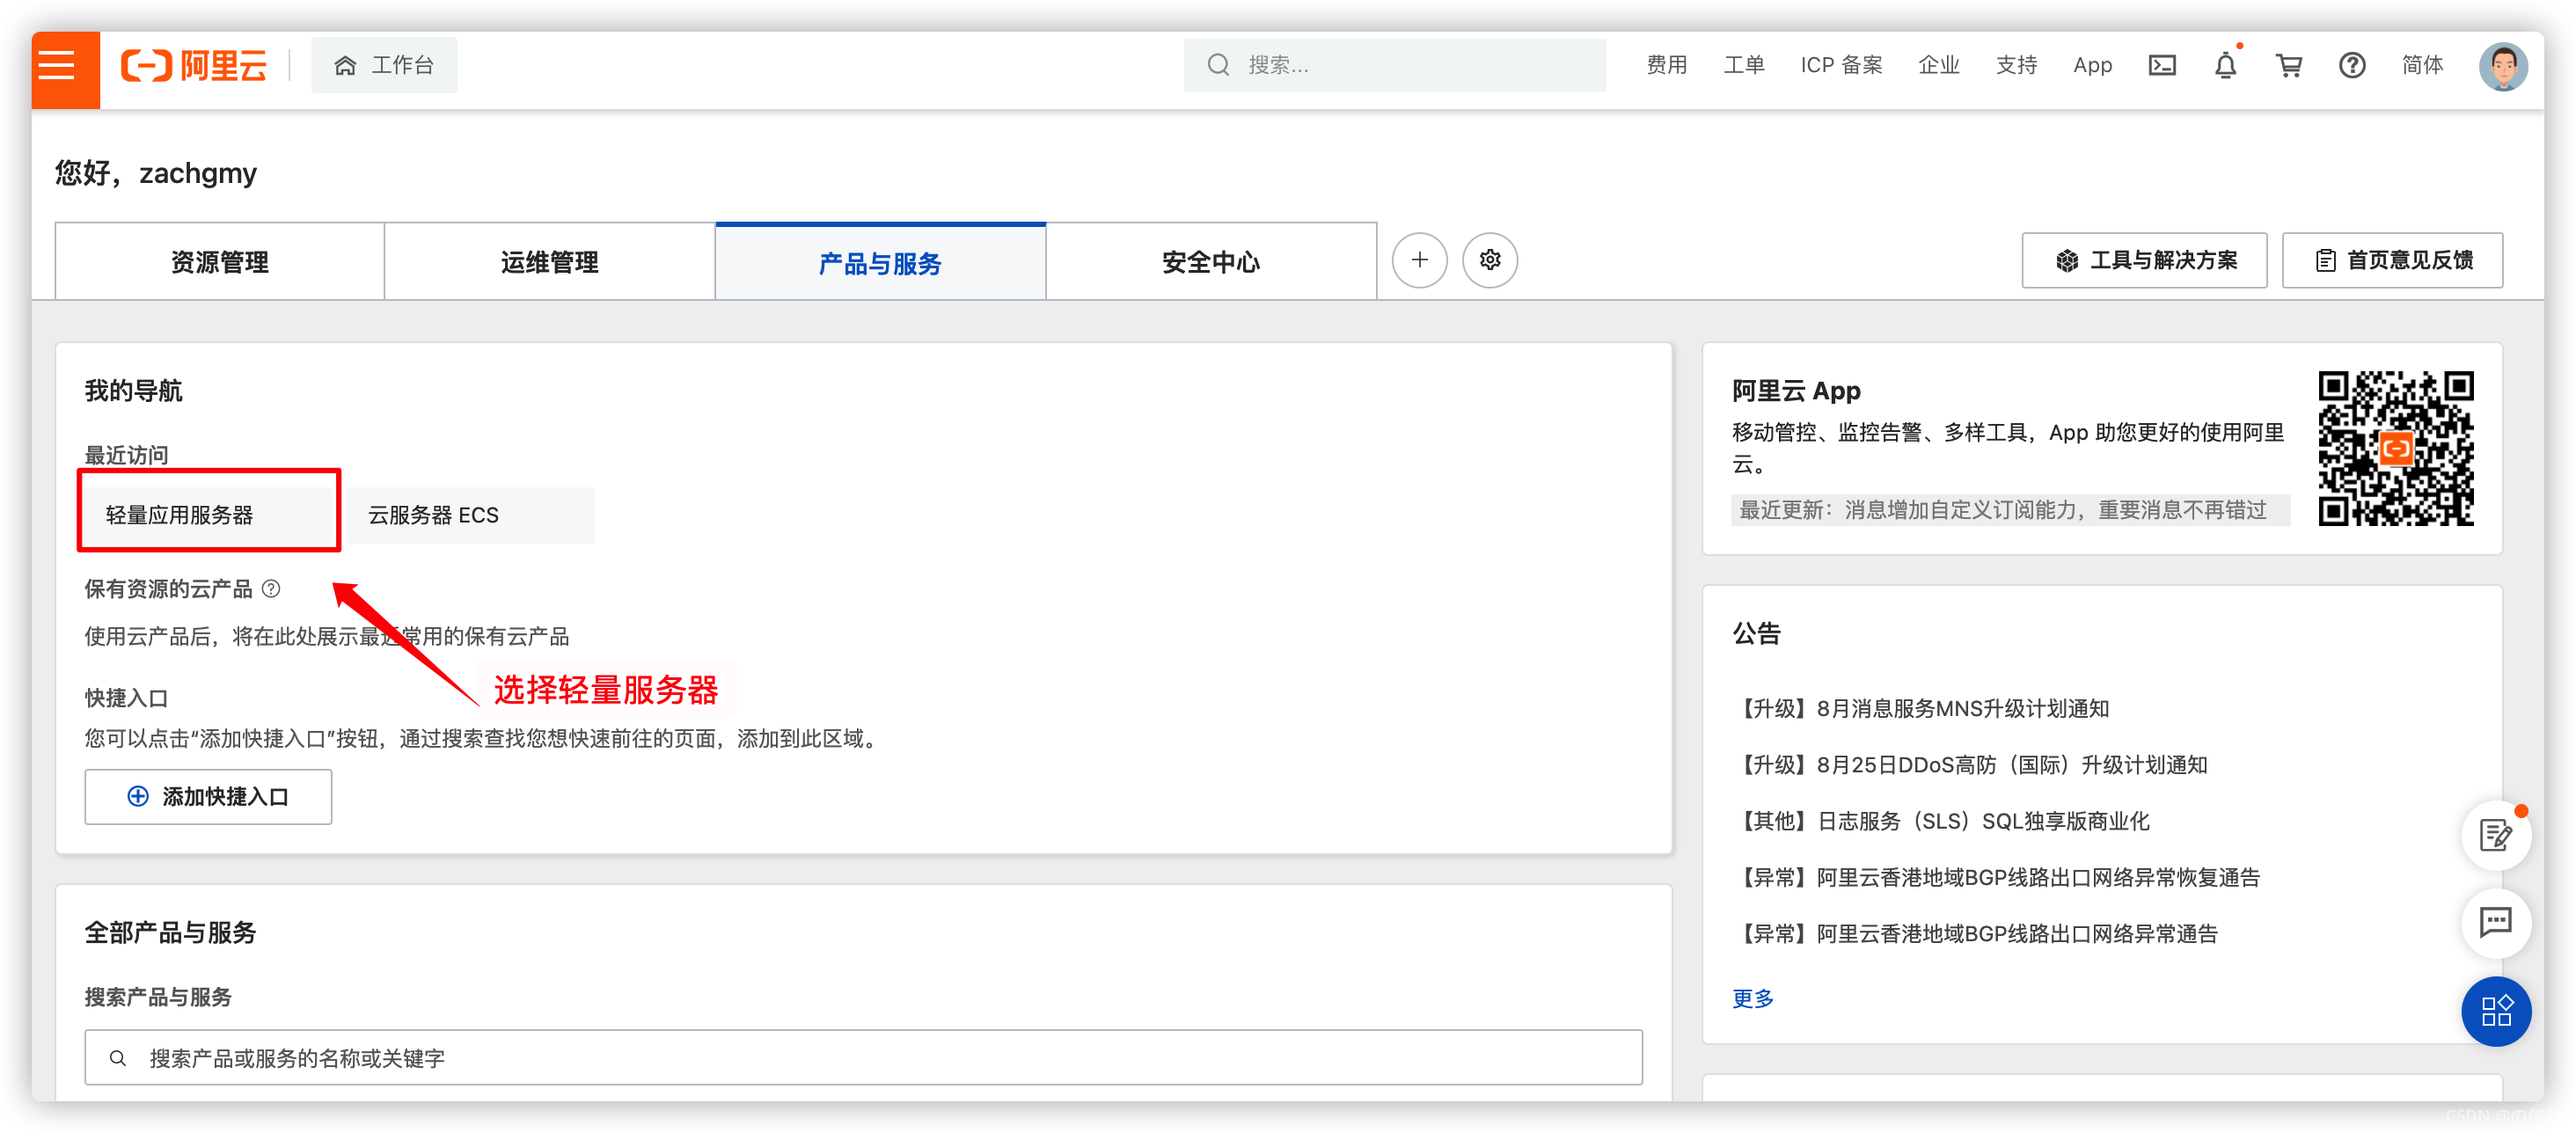Open the 企业 menu
This screenshot has width=2576, height=1133.
coord(1938,66)
